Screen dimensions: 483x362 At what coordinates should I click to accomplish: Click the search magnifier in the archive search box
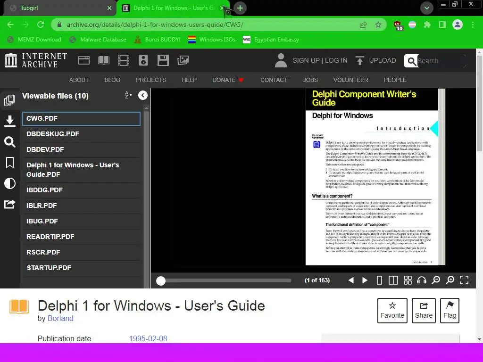tap(411, 61)
